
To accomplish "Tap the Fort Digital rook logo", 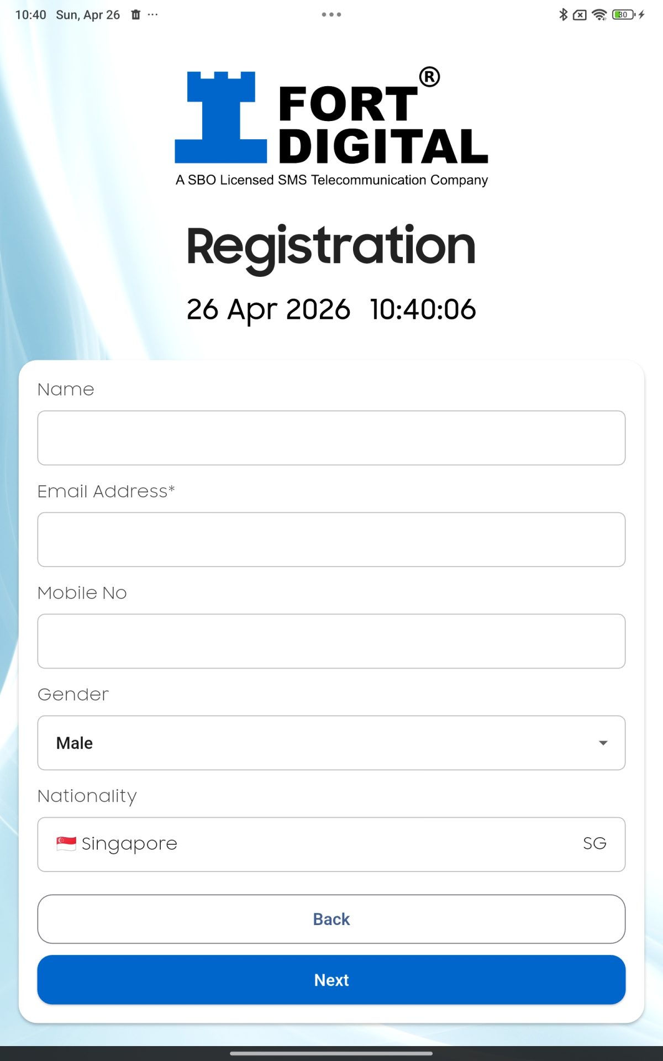I will click(221, 117).
